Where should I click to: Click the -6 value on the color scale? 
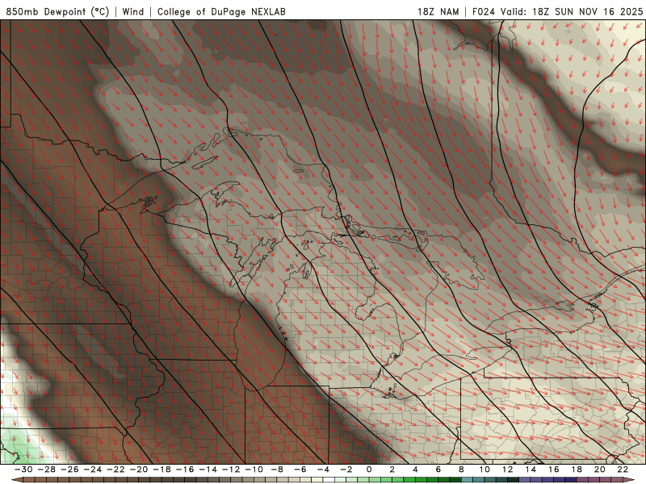point(300,469)
